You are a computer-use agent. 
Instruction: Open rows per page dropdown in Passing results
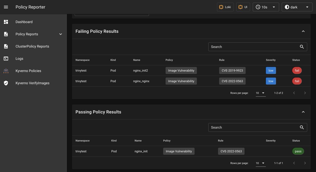pos(260,163)
